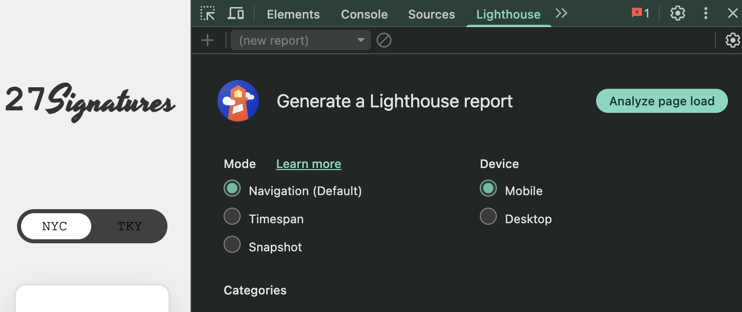Viewport: 742px width, 312px height.
Task: Select Navigation (Default) mode
Action: (x=232, y=189)
